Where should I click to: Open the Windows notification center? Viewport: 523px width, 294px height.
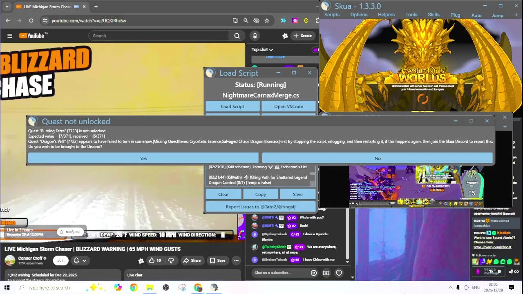[x=511, y=287]
